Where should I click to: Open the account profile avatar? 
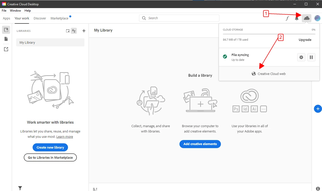coord(317,18)
